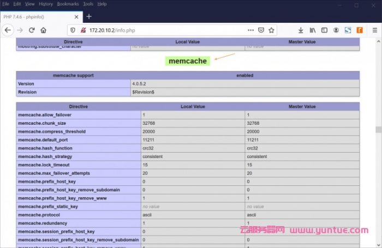Click the Save to Pocket icon

[261, 30]
